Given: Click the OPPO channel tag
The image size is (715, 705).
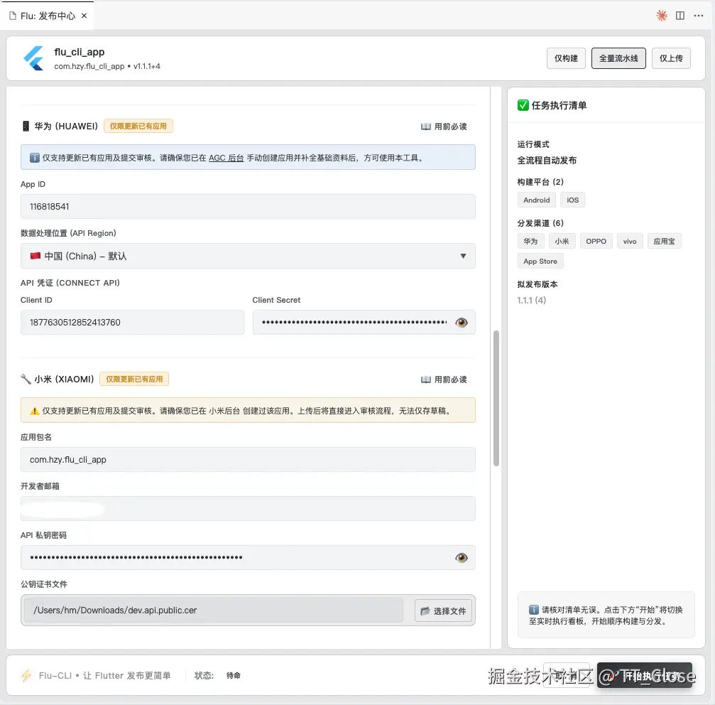Looking at the screenshot, I should tap(596, 241).
